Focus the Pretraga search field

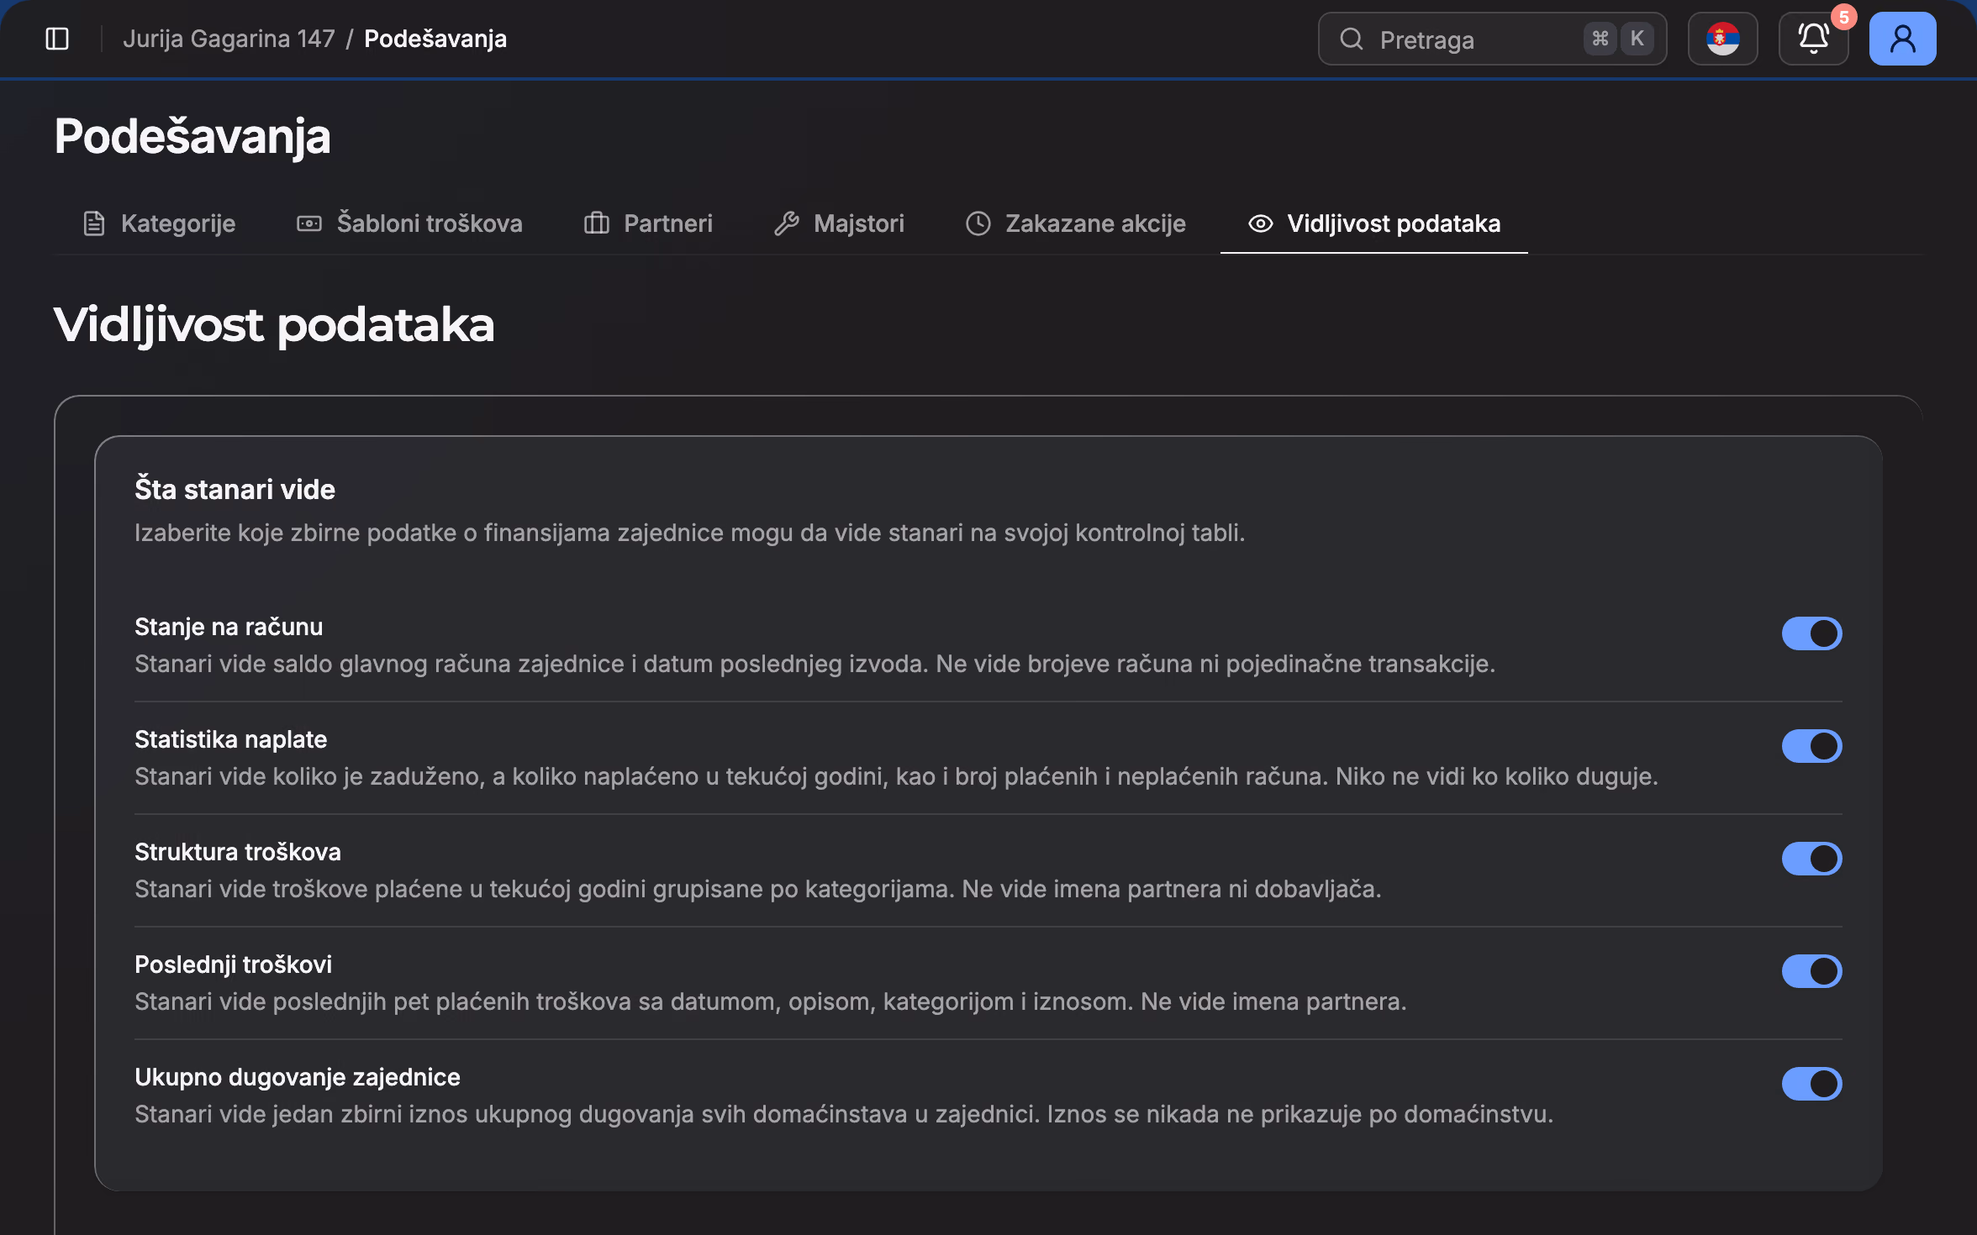click(x=1492, y=39)
